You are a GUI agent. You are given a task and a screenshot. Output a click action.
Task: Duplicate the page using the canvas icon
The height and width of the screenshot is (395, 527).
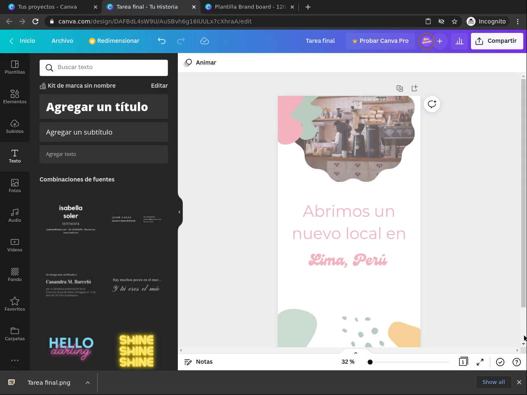pyautogui.click(x=400, y=88)
